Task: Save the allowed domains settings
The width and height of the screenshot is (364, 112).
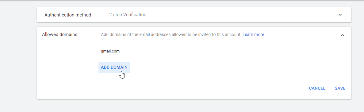Action: point(340,88)
